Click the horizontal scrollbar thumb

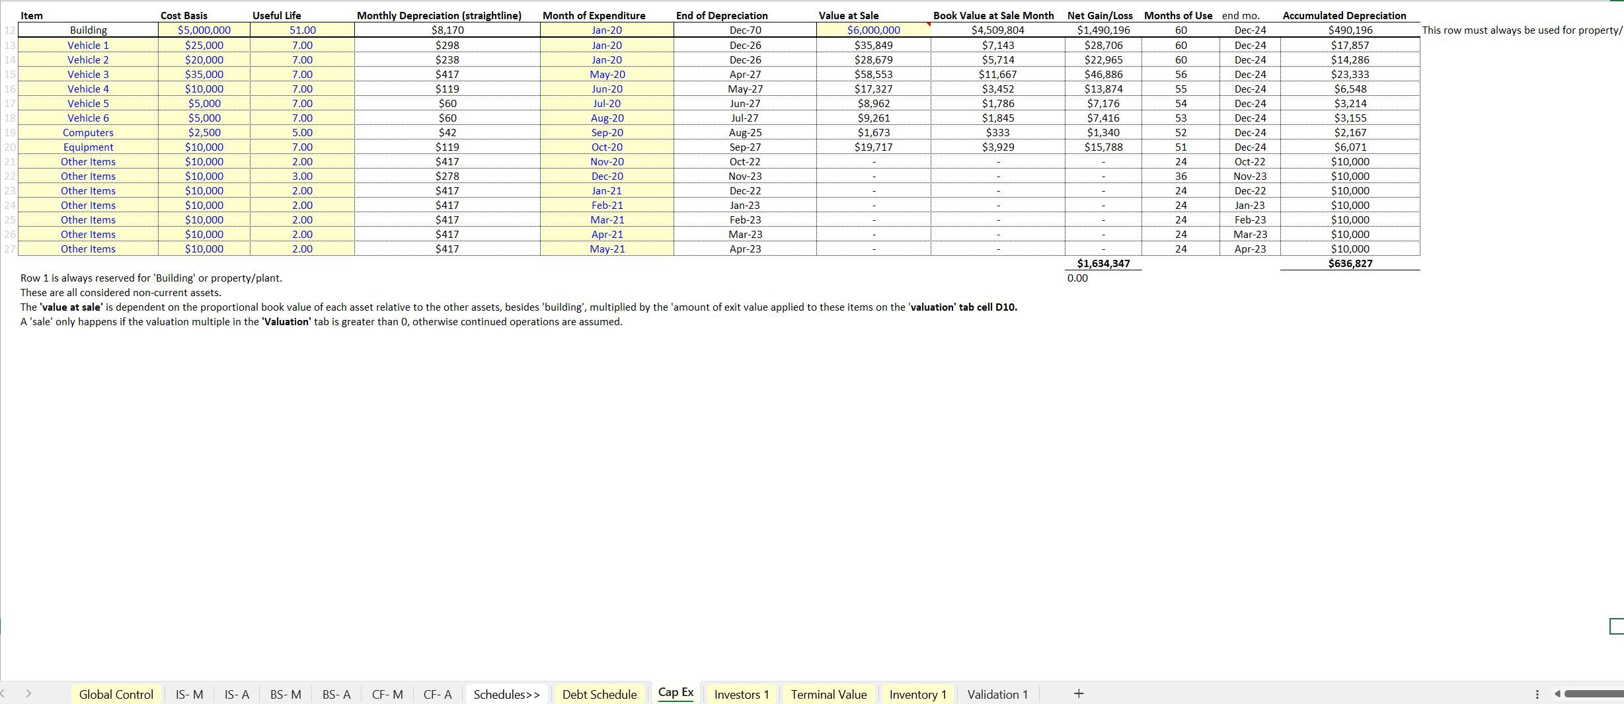point(1594,694)
